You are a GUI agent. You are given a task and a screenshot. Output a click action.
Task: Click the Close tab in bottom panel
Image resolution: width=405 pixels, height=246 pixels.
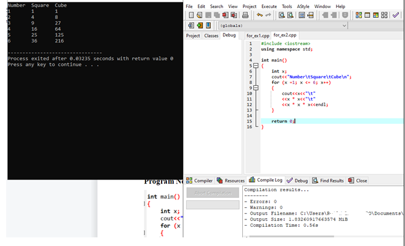(358, 181)
